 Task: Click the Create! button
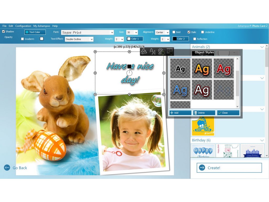point(229,168)
